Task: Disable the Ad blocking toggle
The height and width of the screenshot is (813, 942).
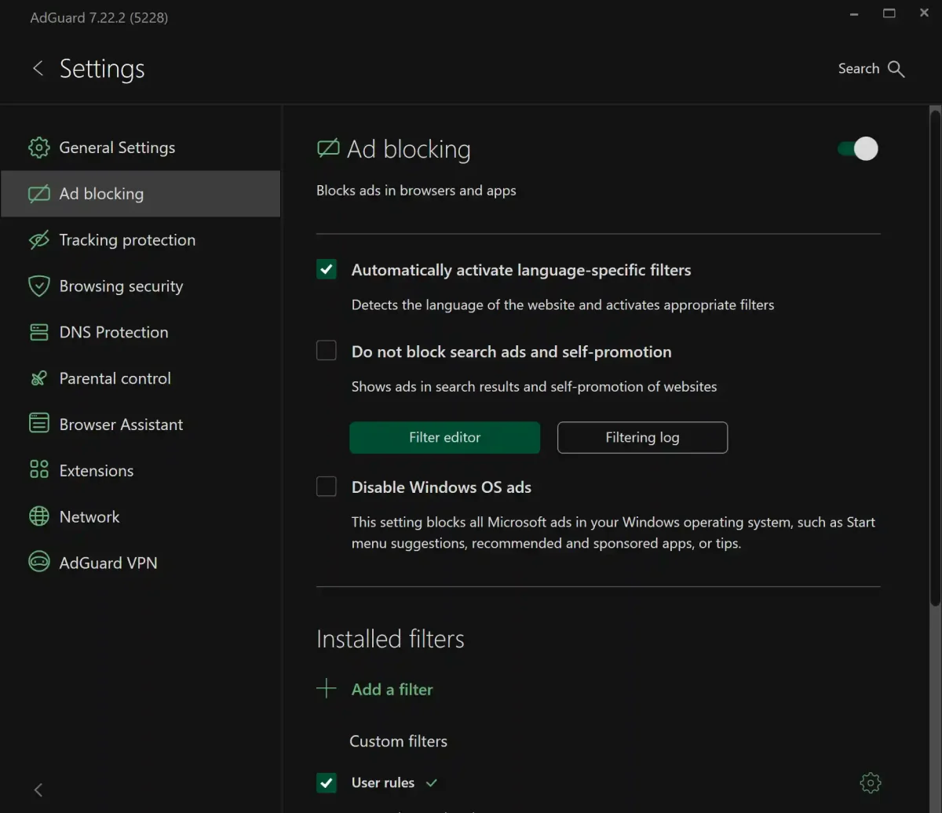Action: (855, 148)
